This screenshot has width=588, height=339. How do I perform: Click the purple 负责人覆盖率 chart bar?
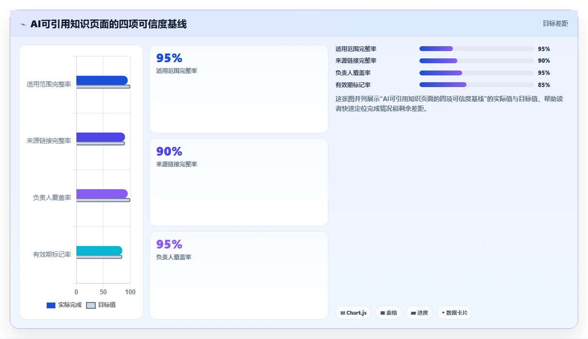click(102, 194)
